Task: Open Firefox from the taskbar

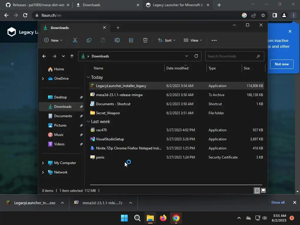Action: coord(163,218)
